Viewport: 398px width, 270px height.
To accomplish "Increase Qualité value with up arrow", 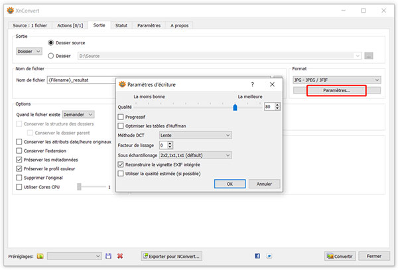I will (277, 105).
